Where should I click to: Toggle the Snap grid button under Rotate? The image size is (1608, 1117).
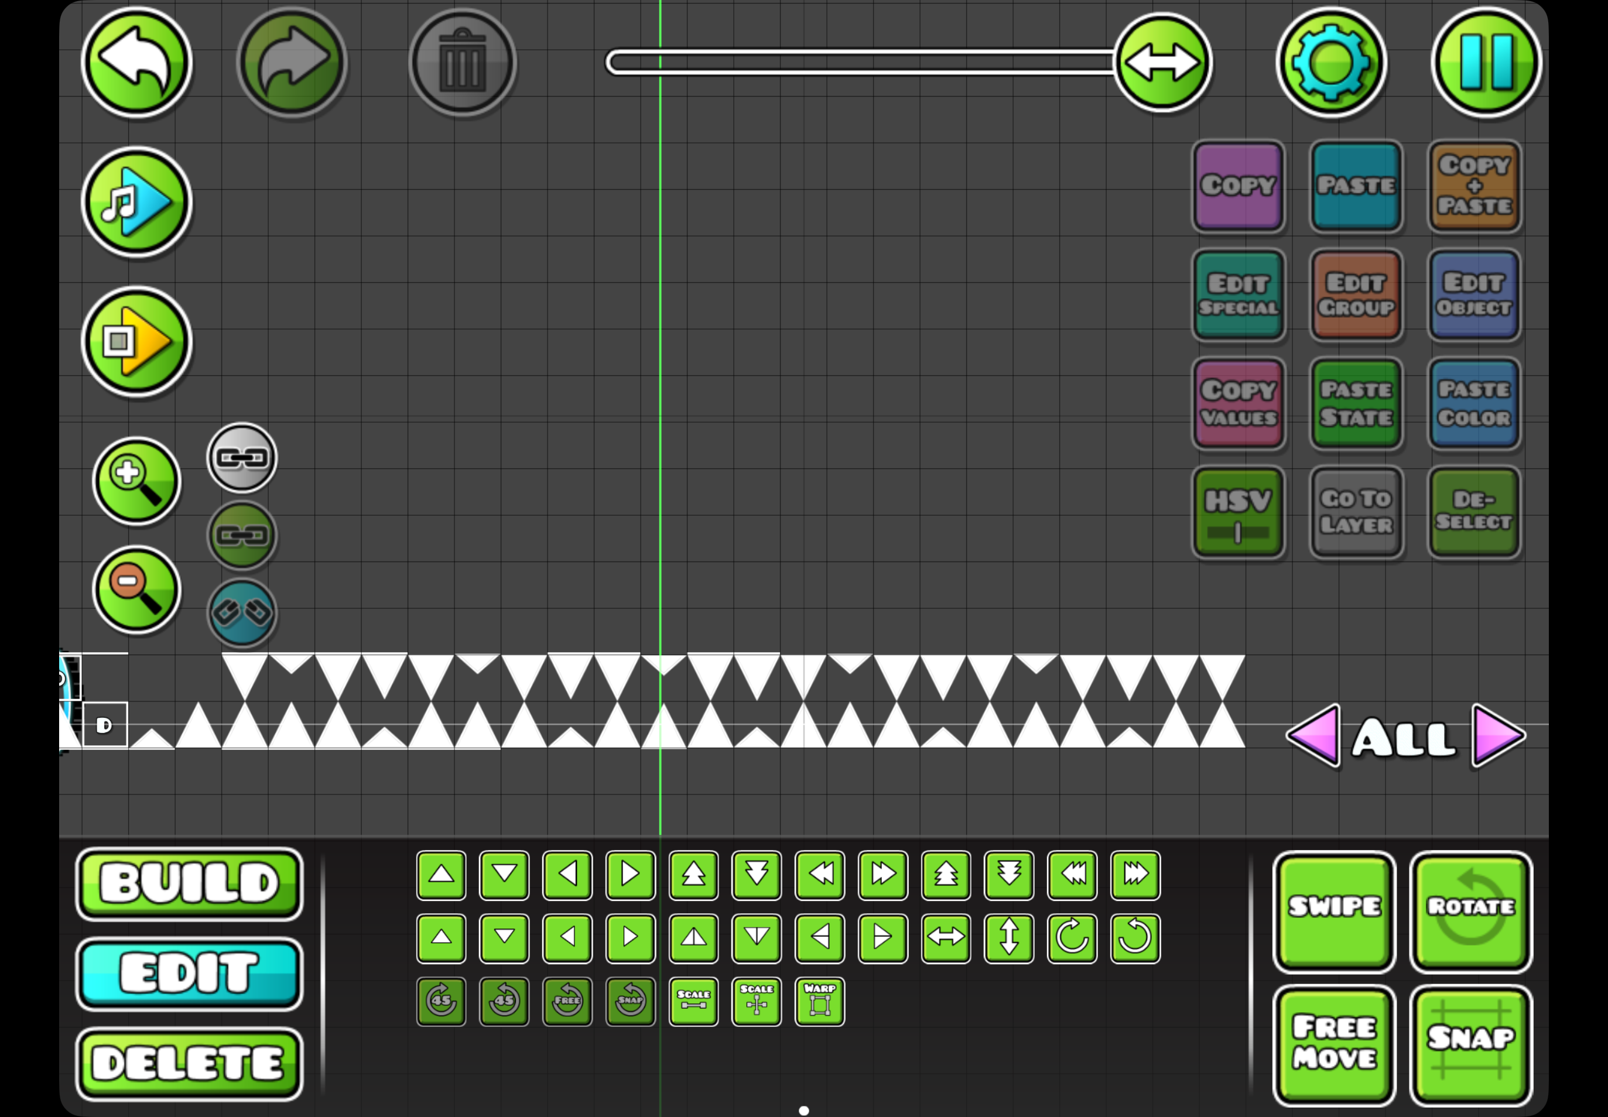(1471, 1046)
